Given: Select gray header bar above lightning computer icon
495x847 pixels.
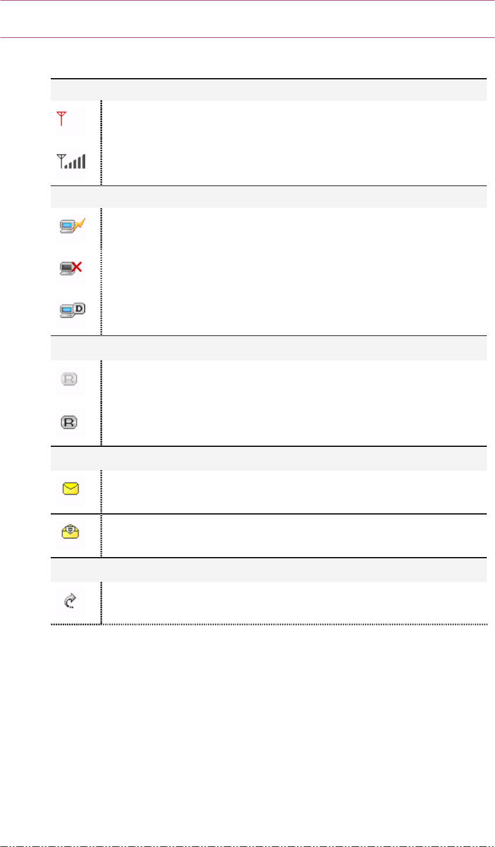Looking at the screenshot, I should 269,197.
